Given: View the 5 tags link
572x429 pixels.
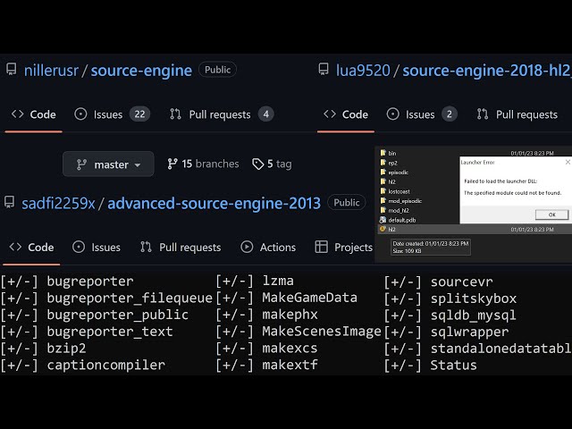Looking at the screenshot, I should pyautogui.click(x=272, y=164).
